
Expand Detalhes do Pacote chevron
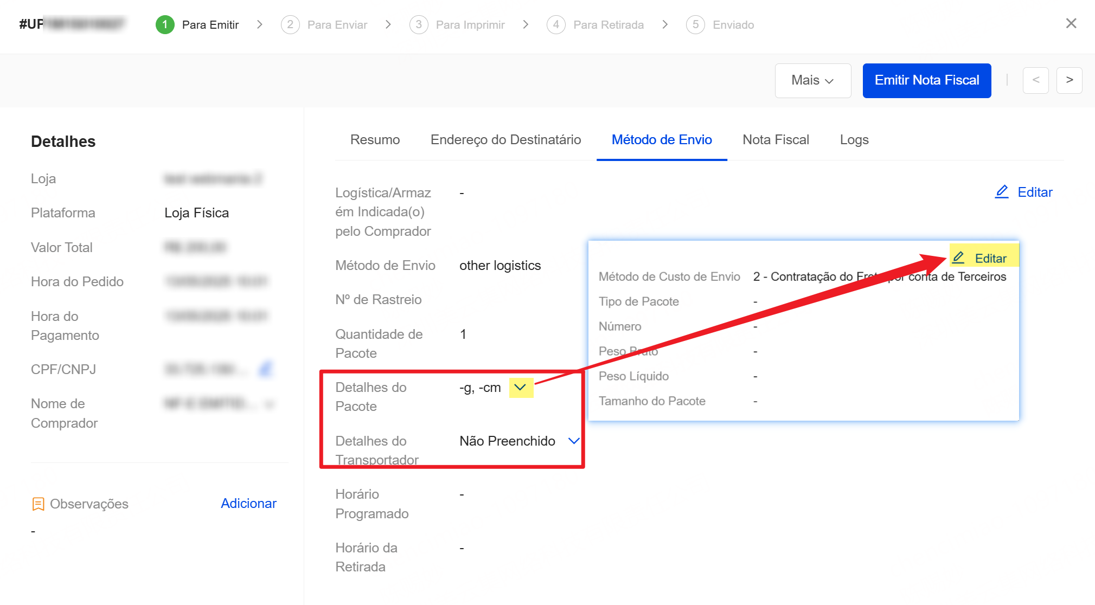(x=520, y=388)
